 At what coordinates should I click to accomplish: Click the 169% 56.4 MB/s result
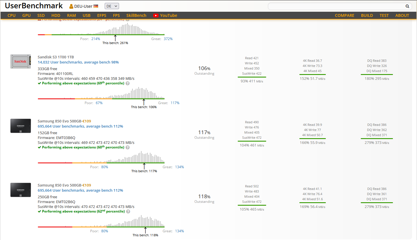click(312, 207)
